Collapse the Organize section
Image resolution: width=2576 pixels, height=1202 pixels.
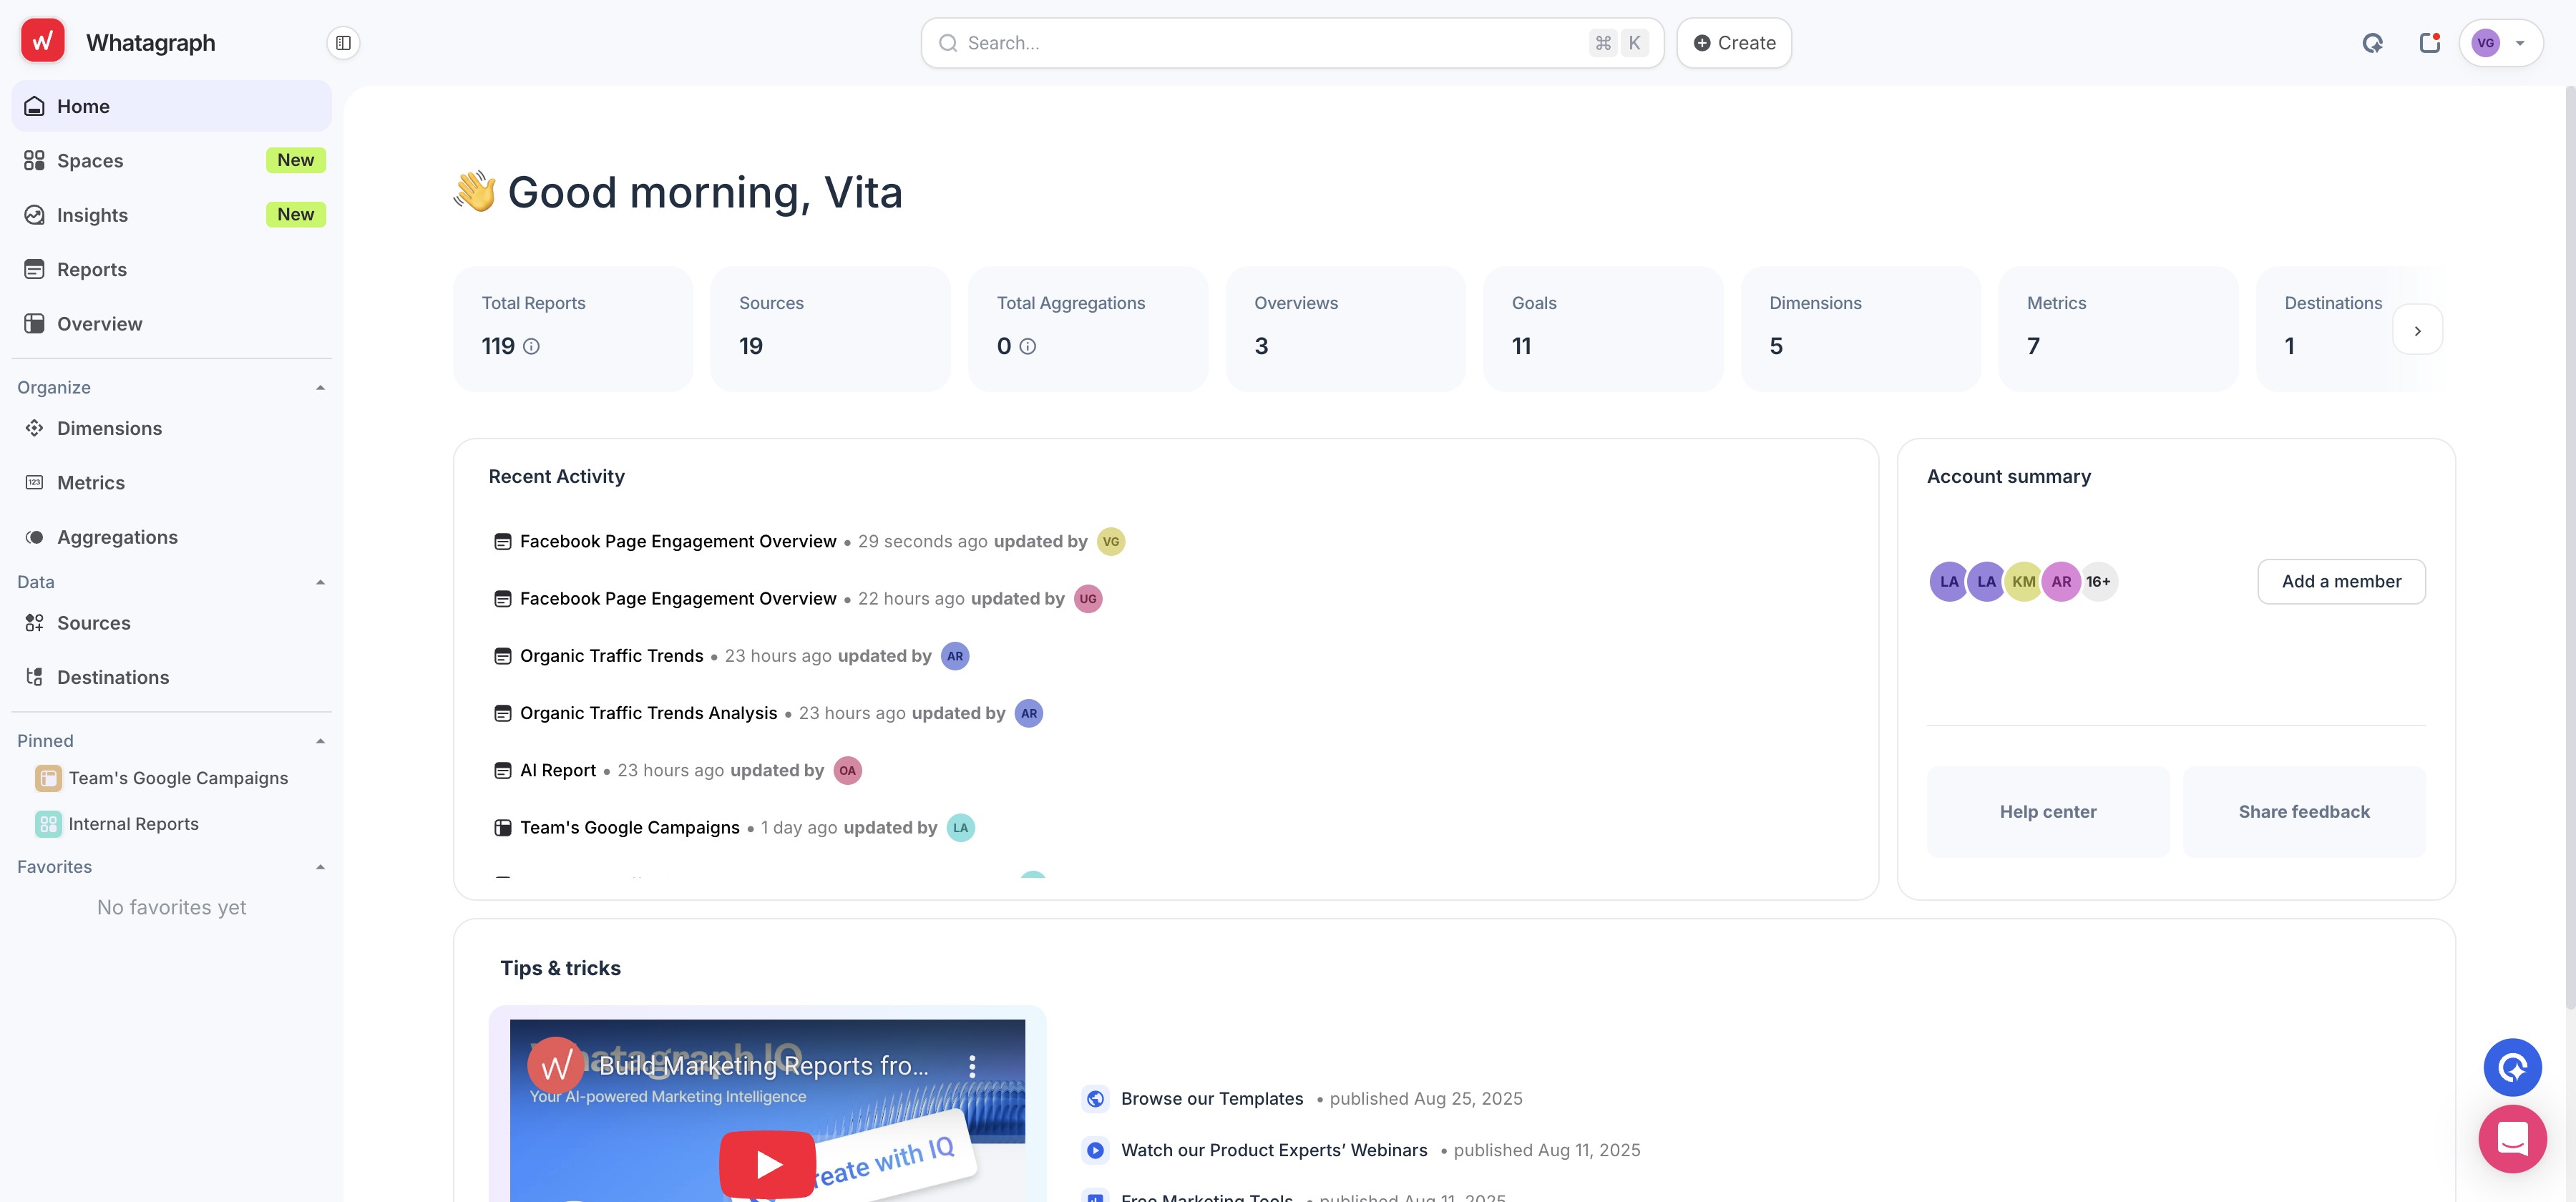point(320,388)
